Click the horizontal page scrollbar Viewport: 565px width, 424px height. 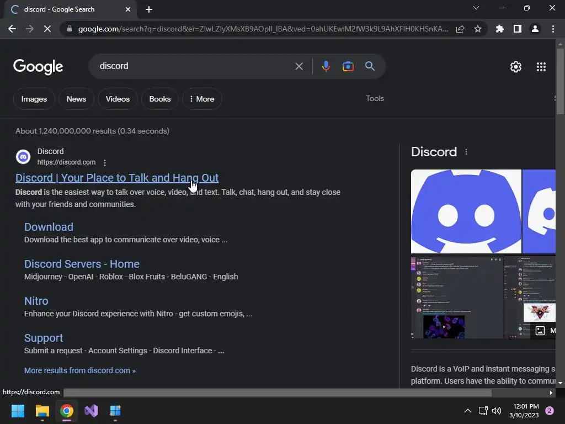(278, 393)
